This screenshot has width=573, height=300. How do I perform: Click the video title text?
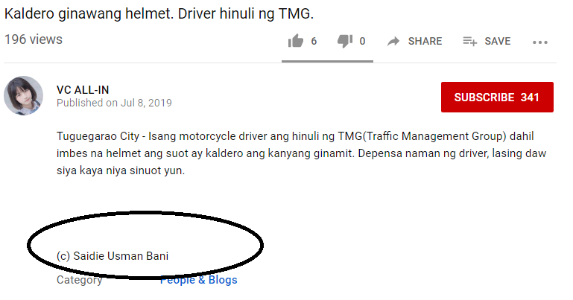pos(159,14)
